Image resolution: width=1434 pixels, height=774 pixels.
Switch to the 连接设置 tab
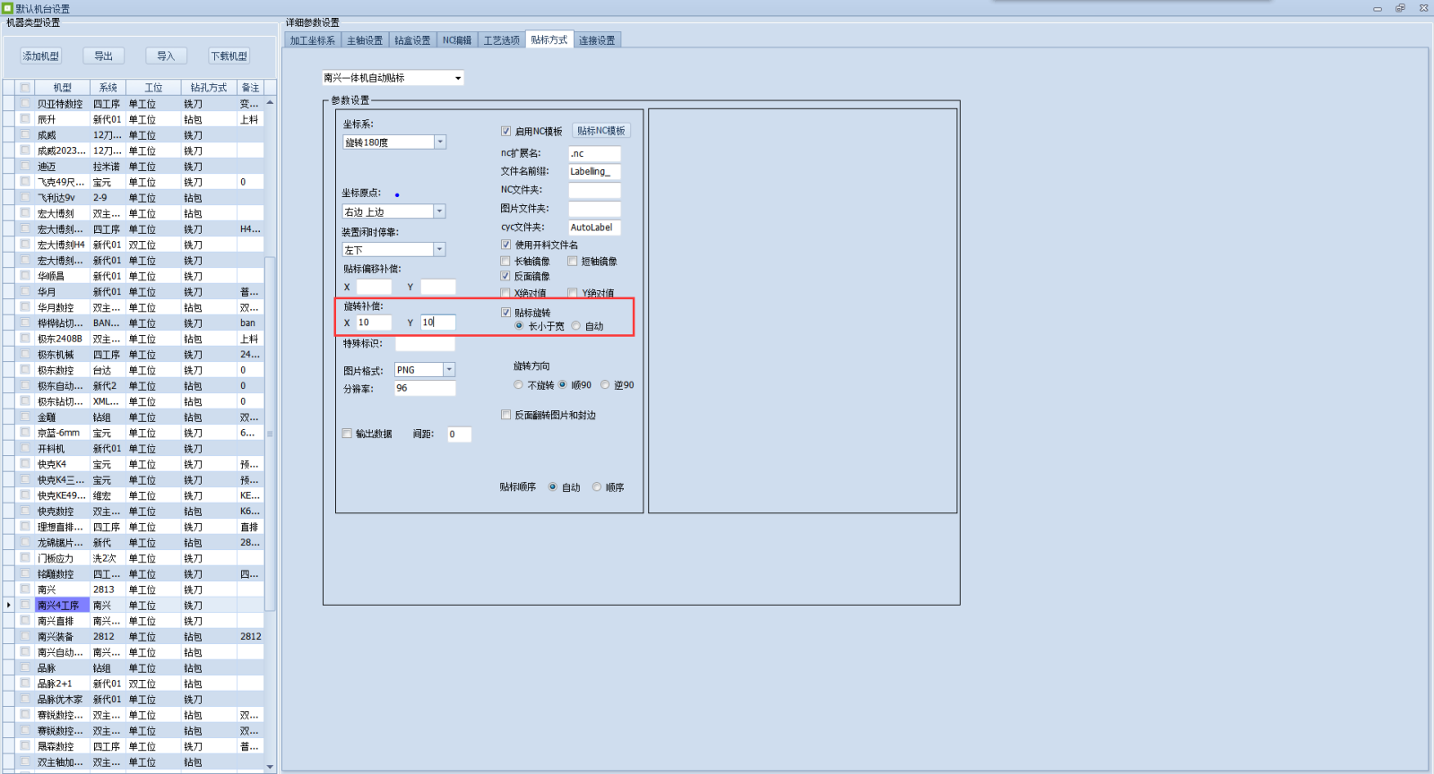597,40
